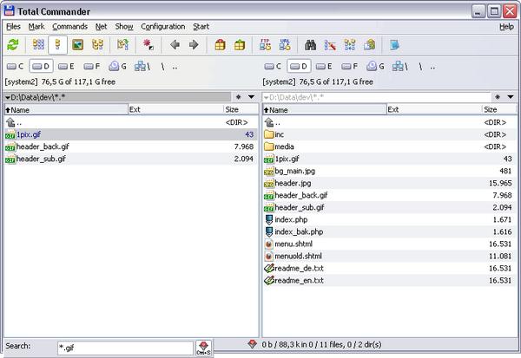Click the Ctrl+S quick filter button
This screenshot has height=358, width=521.
point(203,348)
